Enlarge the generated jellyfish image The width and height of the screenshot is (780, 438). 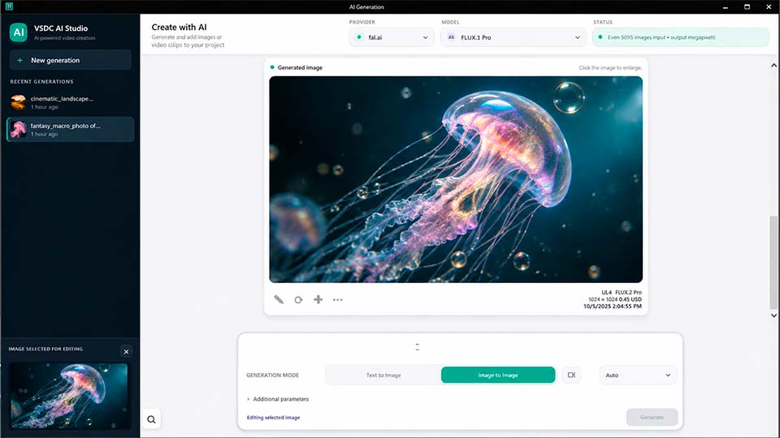pyautogui.click(x=456, y=179)
